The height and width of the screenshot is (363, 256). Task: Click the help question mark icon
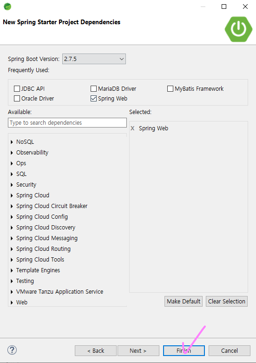click(12, 350)
